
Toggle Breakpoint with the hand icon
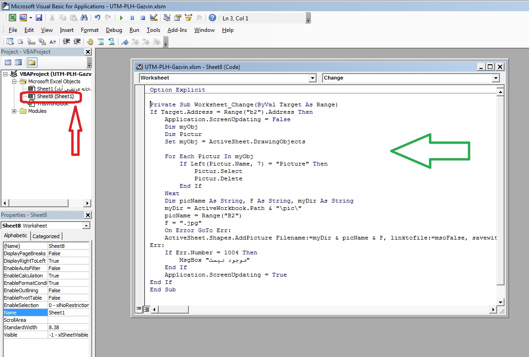pos(90,42)
